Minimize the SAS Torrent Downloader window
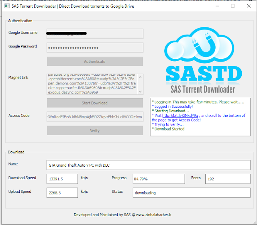Viewport: 257px width, 225px height. pos(216,6)
